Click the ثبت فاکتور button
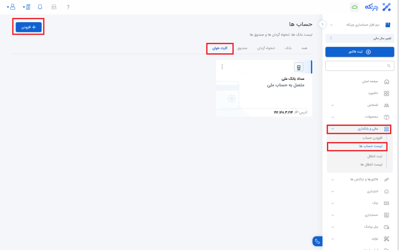This screenshot has height=250, width=399. pyautogui.click(x=360, y=52)
